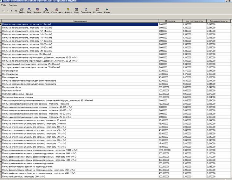Jump to next record navigation arrow
Viewport: 232px width, 180px height.
[x=12, y=11]
